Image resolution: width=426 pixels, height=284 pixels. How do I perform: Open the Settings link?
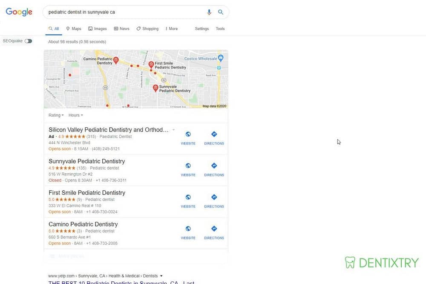(x=202, y=29)
